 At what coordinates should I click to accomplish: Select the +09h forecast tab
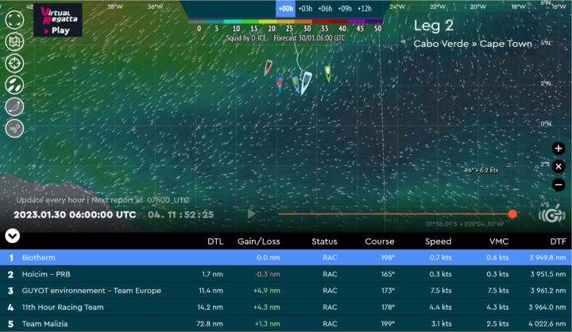345,9
